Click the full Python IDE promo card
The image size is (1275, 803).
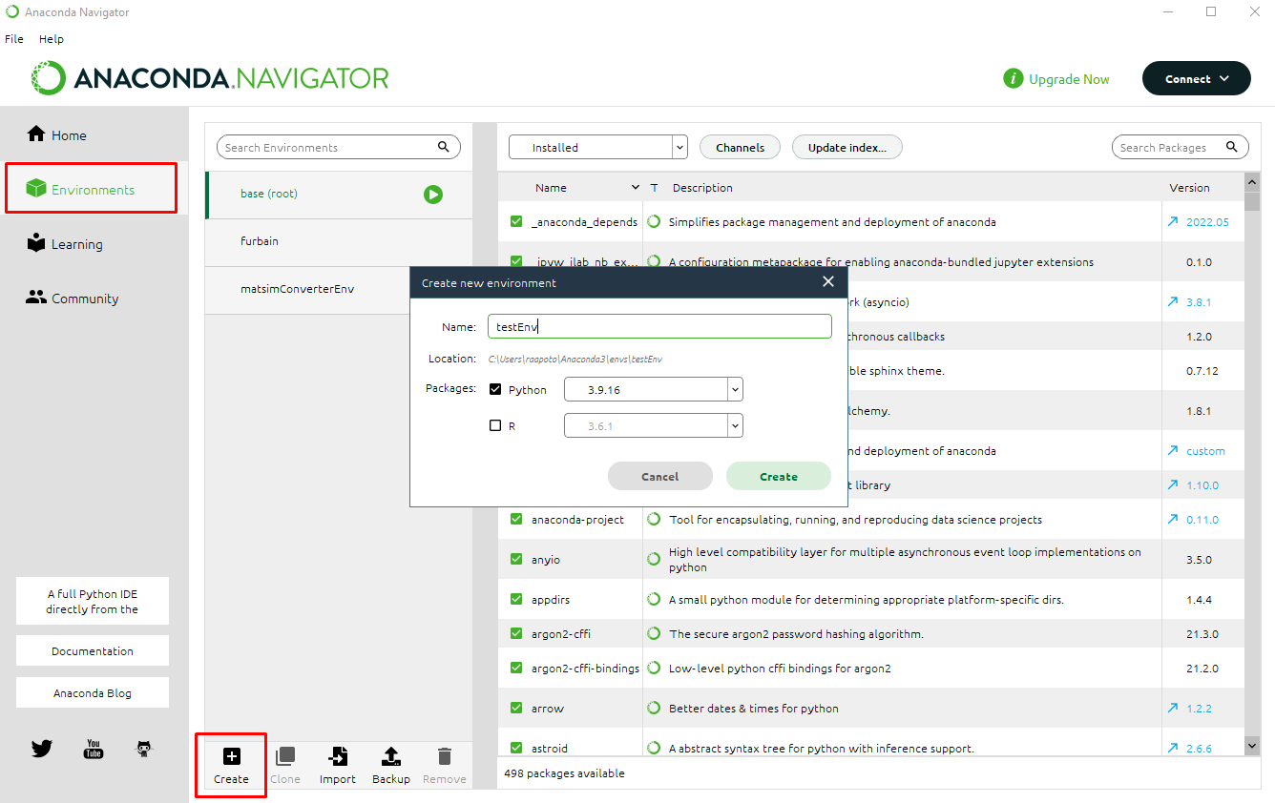click(93, 601)
